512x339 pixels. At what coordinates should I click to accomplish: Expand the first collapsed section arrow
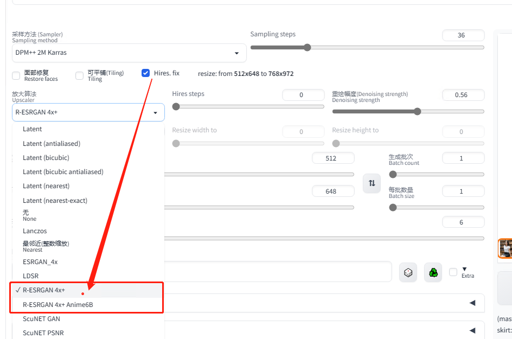(x=472, y=303)
